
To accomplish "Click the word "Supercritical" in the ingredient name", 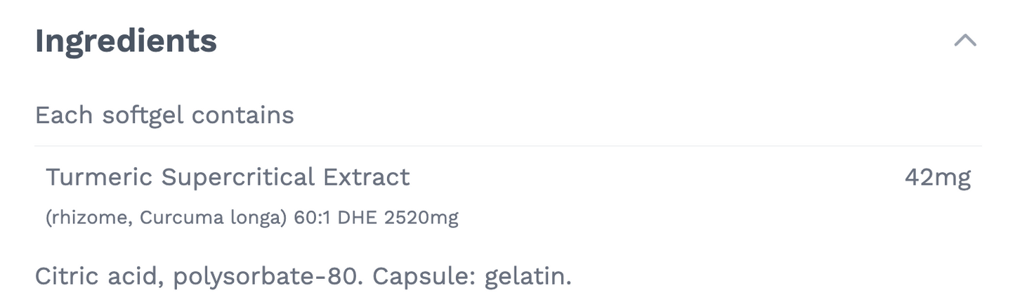I will 238,177.
